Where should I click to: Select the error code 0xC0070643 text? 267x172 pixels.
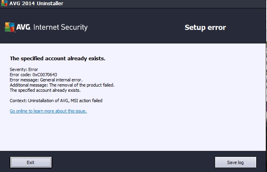pyautogui.click(x=45, y=75)
